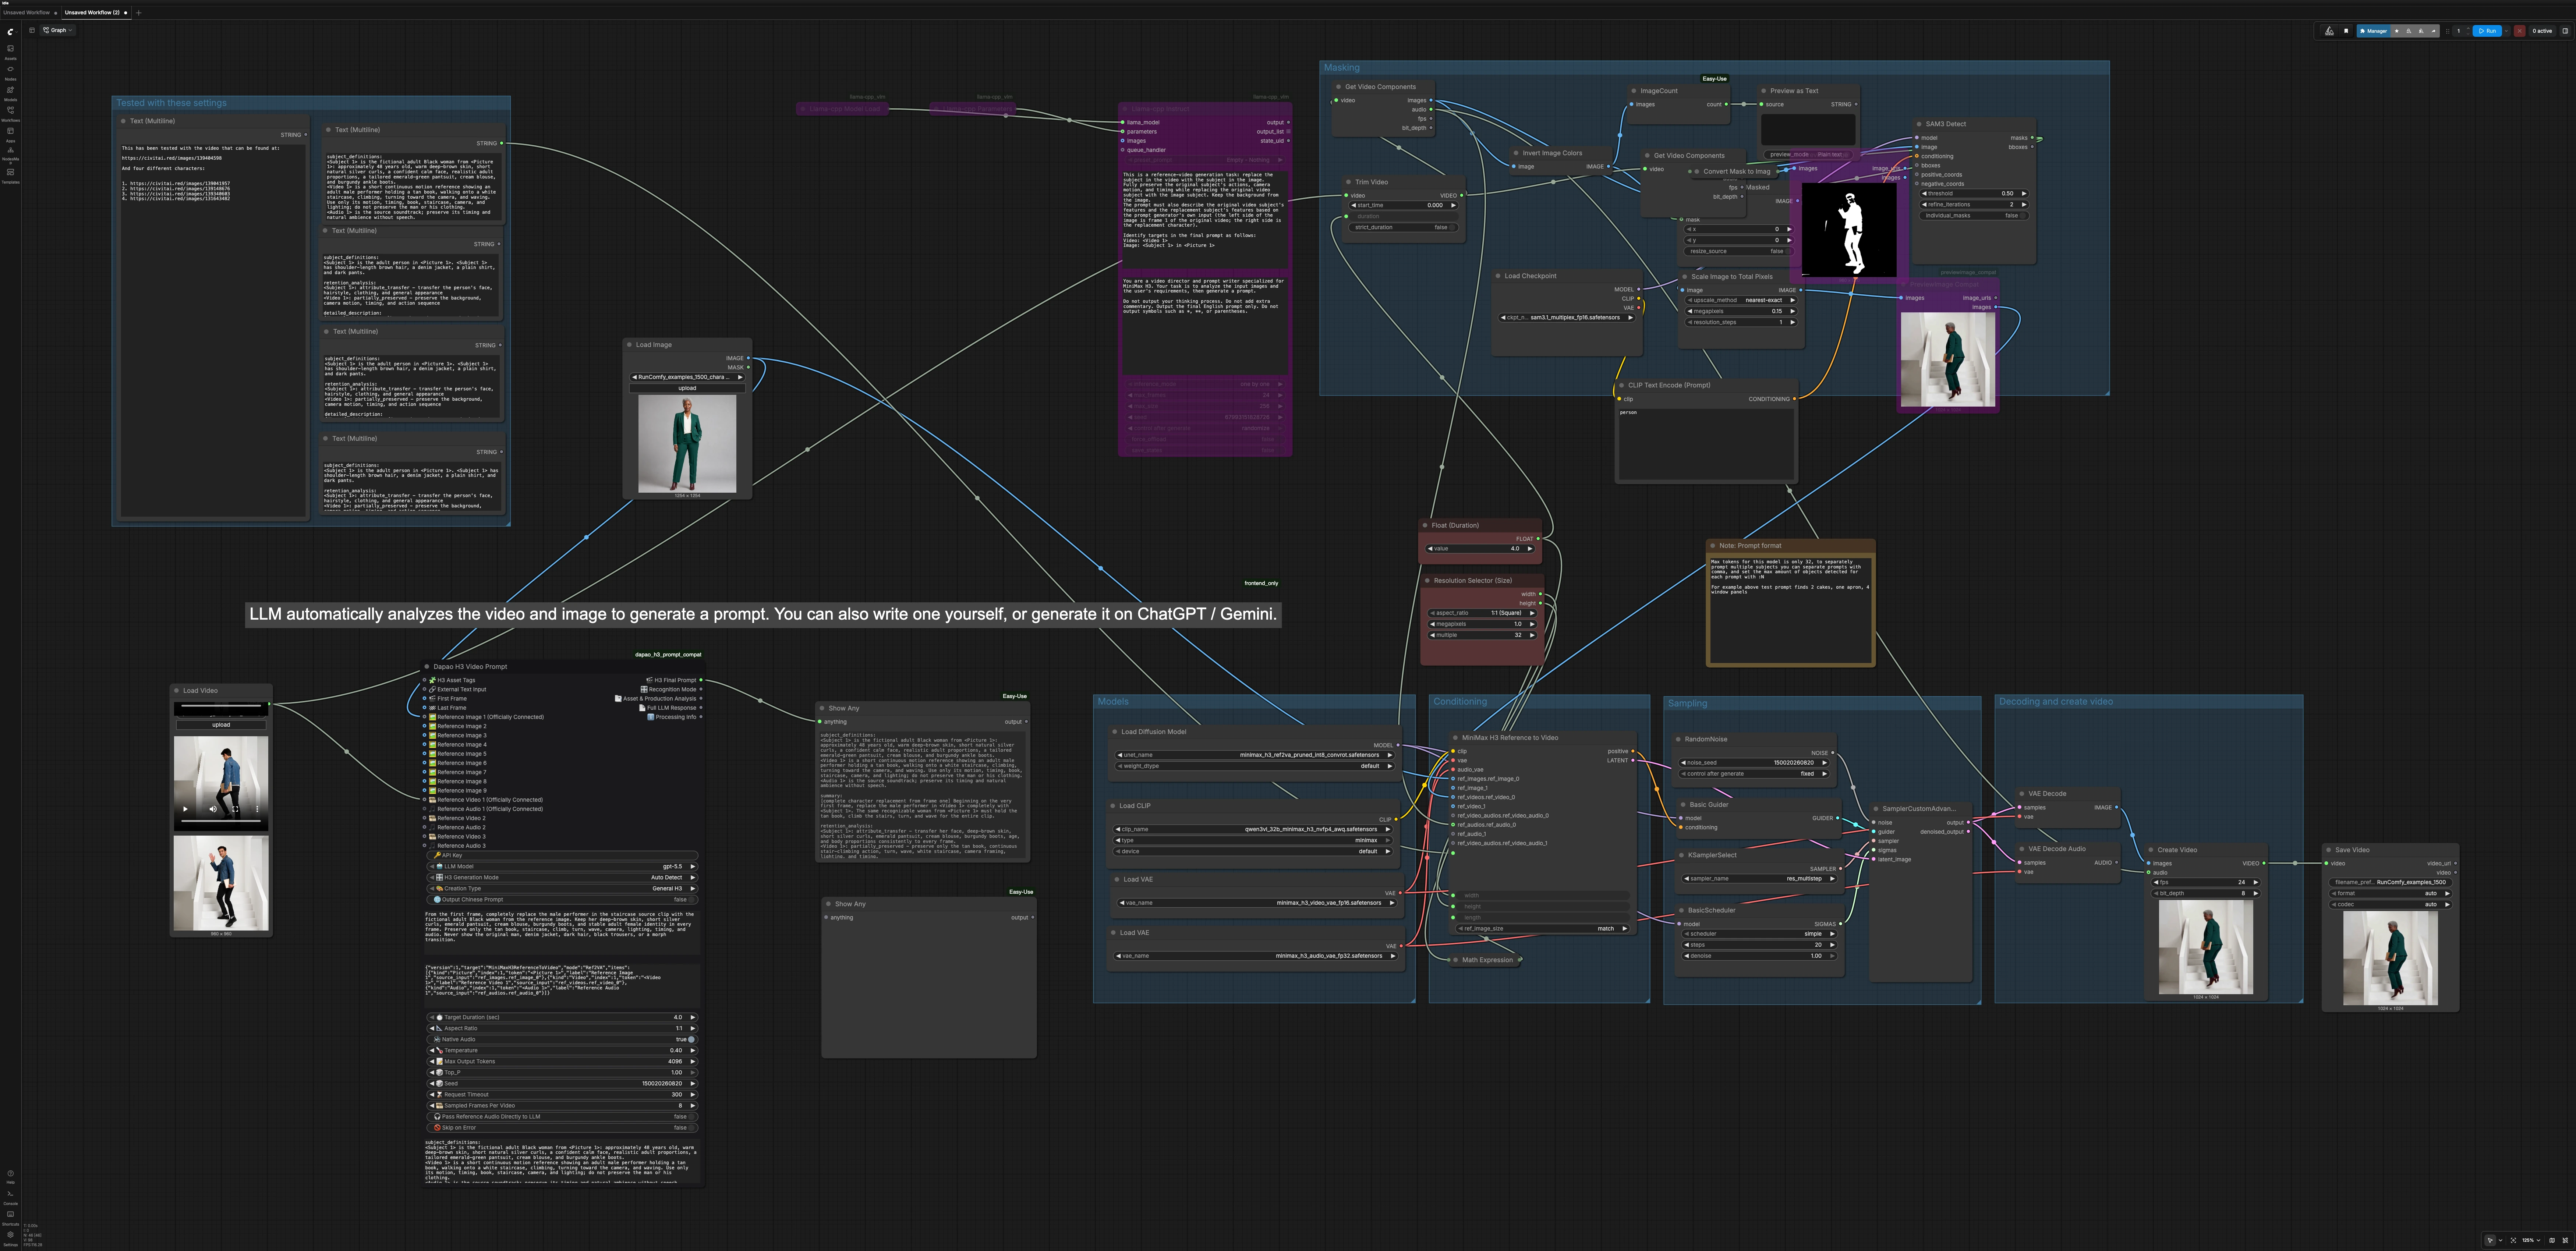Toggle the right side panel icon
The height and width of the screenshot is (1251, 2576).
click(x=2565, y=31)
